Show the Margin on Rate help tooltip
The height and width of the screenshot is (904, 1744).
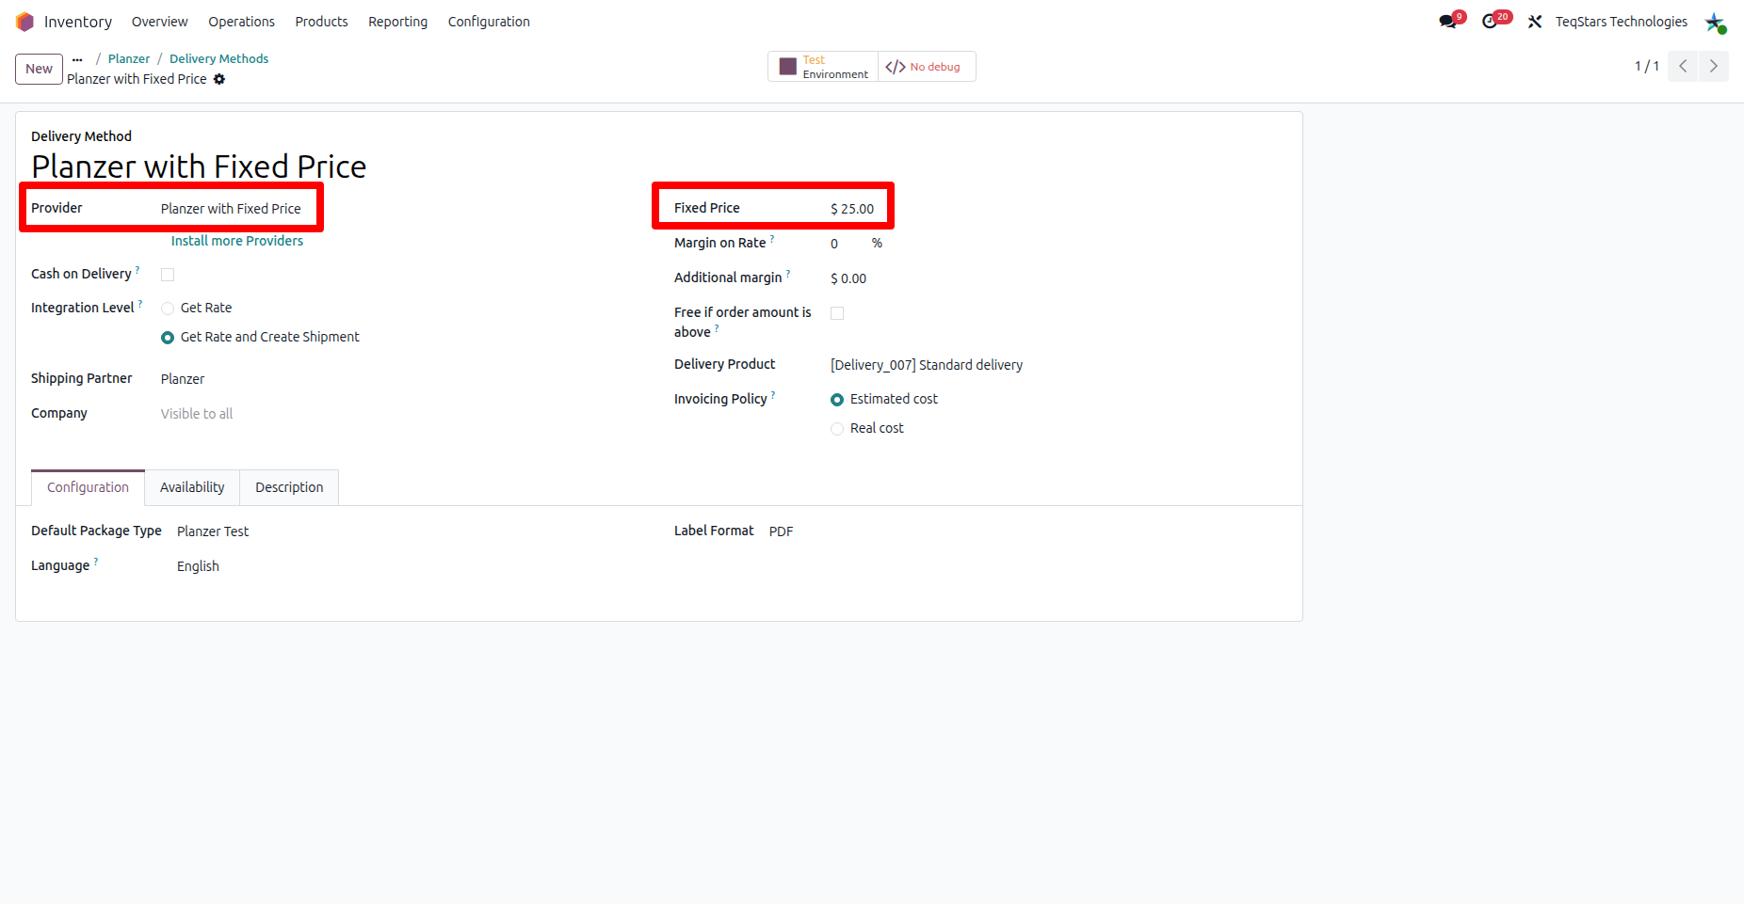click(x=772, y=239)
